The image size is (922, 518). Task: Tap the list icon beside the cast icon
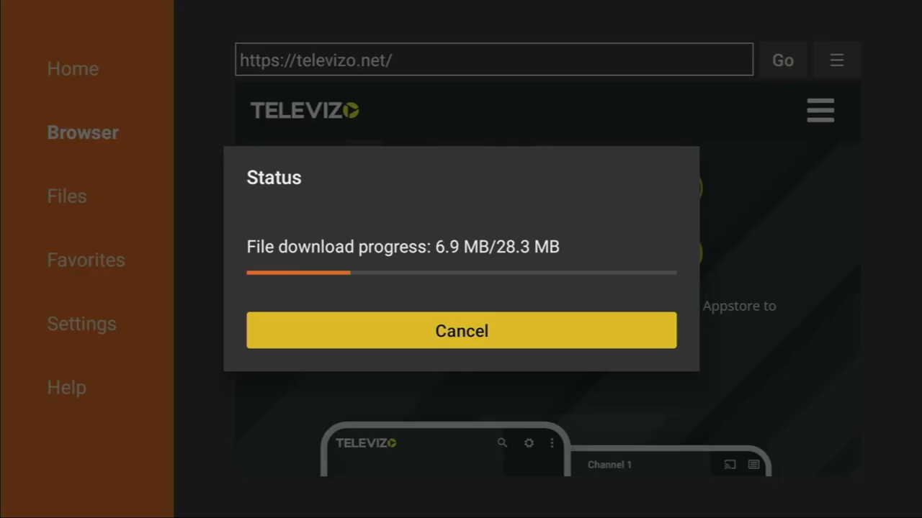pos(753,465)
